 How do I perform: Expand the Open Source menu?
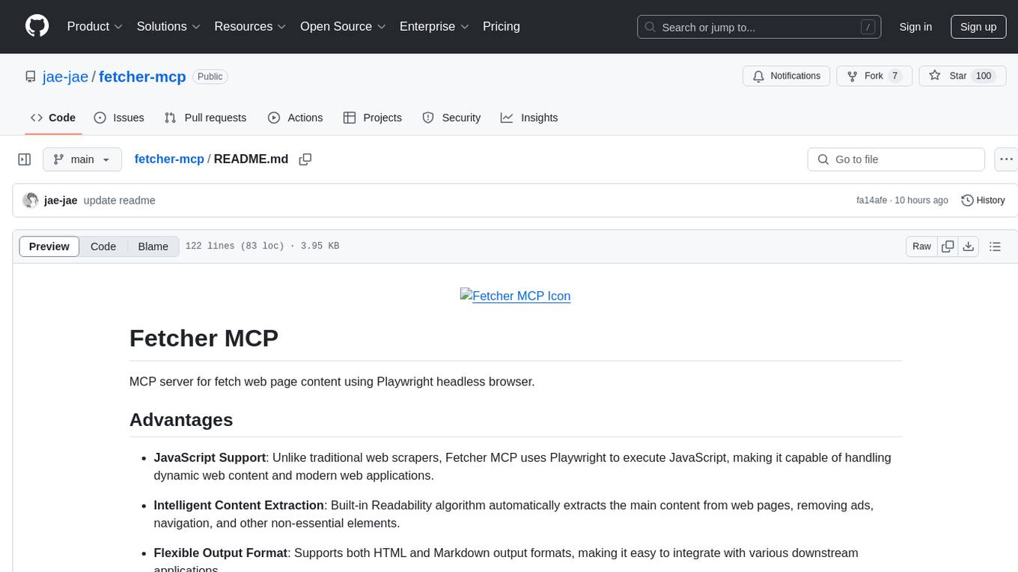pos(344,26)
